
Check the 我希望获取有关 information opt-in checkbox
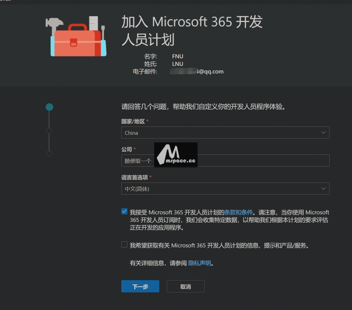point(124,244)
